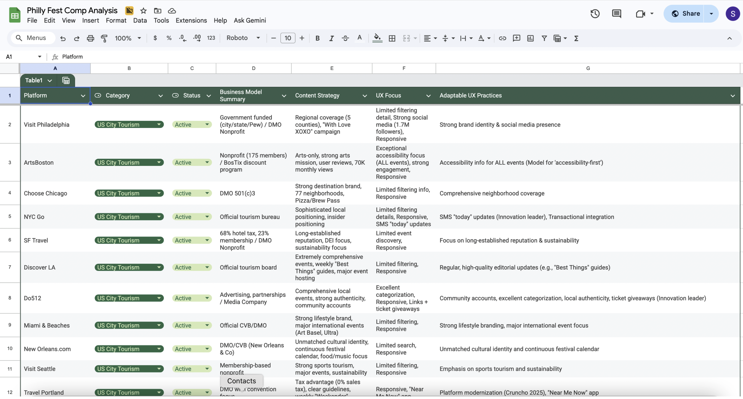
Task: Open version history clock icon
Action: click(x=595, y=14)
